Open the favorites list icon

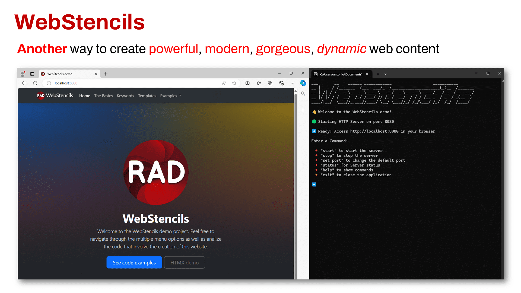tap(259, 83)
